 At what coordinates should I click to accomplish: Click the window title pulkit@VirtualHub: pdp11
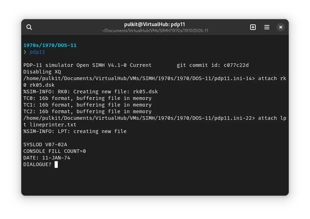154,24
